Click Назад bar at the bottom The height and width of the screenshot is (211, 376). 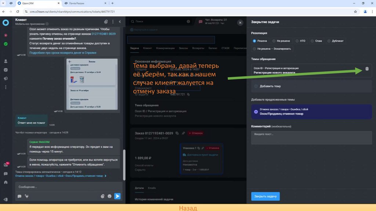[188, 208]
